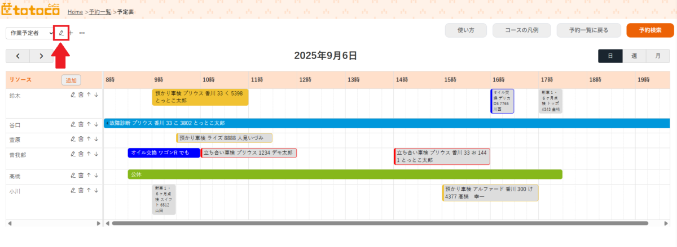Click the plus icon to add a view
This screenshot has width=677, height=247.
[x=71, y=33]
